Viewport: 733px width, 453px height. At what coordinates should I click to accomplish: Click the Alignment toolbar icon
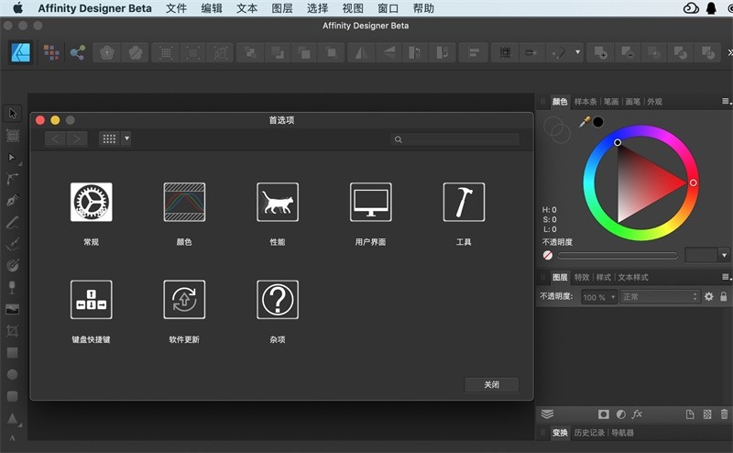(474, 52)
